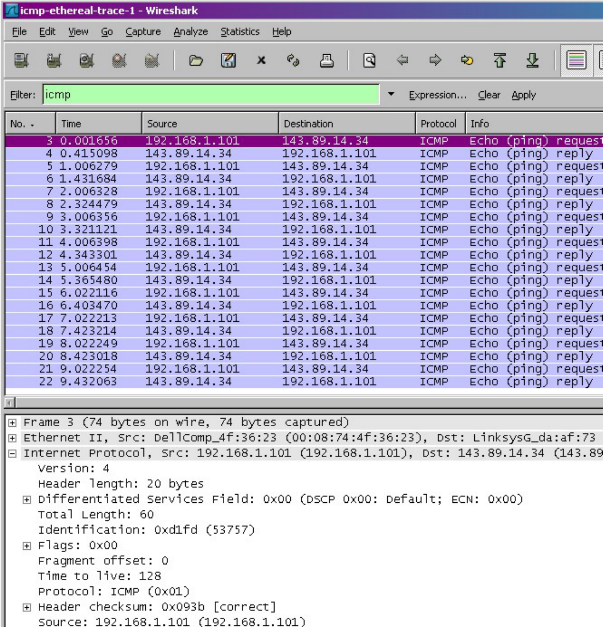
Task: Sort by Source column header
Action: pyautogui.click(x=210, y=124)
